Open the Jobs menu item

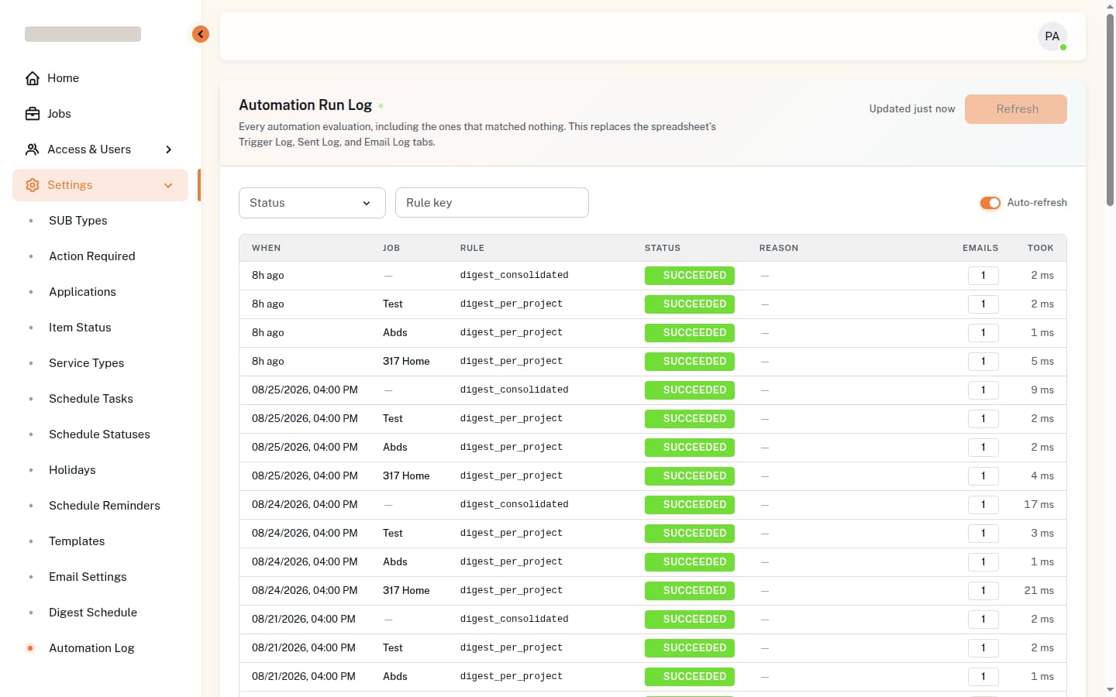pyautogui.click(x=100, y=114)
